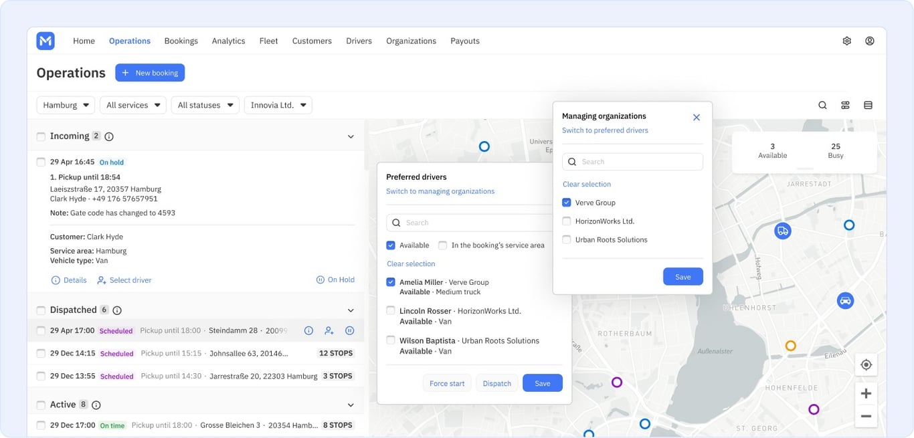914x438 pixels.
Task: Uncheck Verve Group organization
Action: 567,203
